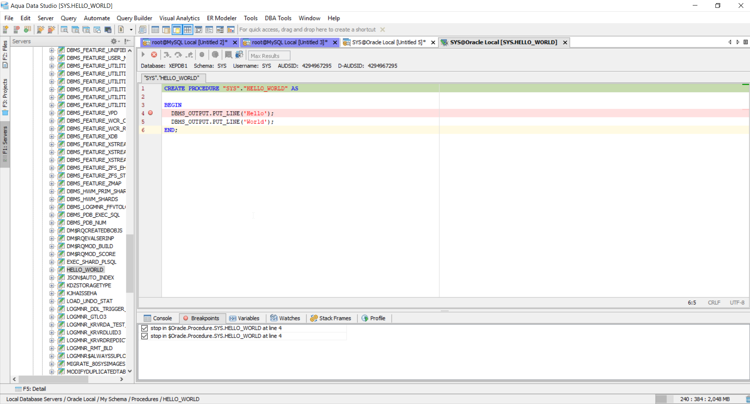Click the Register Server toolbar icon

click(x=6, y=30)
